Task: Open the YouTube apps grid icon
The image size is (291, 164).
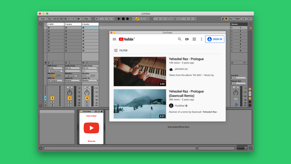Action: (x=194, y=39)
